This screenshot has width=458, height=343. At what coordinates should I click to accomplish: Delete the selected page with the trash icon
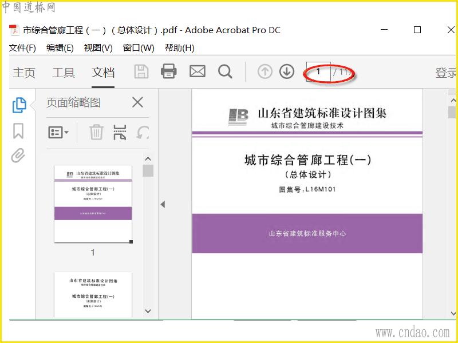click(96, 133)
